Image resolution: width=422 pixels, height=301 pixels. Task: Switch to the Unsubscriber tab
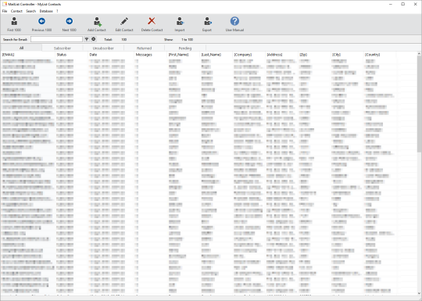[x=103, y=48]
